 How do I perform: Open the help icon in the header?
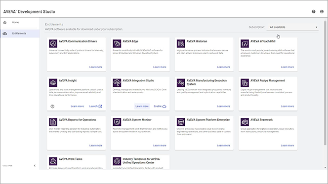(x=313, y=11)
